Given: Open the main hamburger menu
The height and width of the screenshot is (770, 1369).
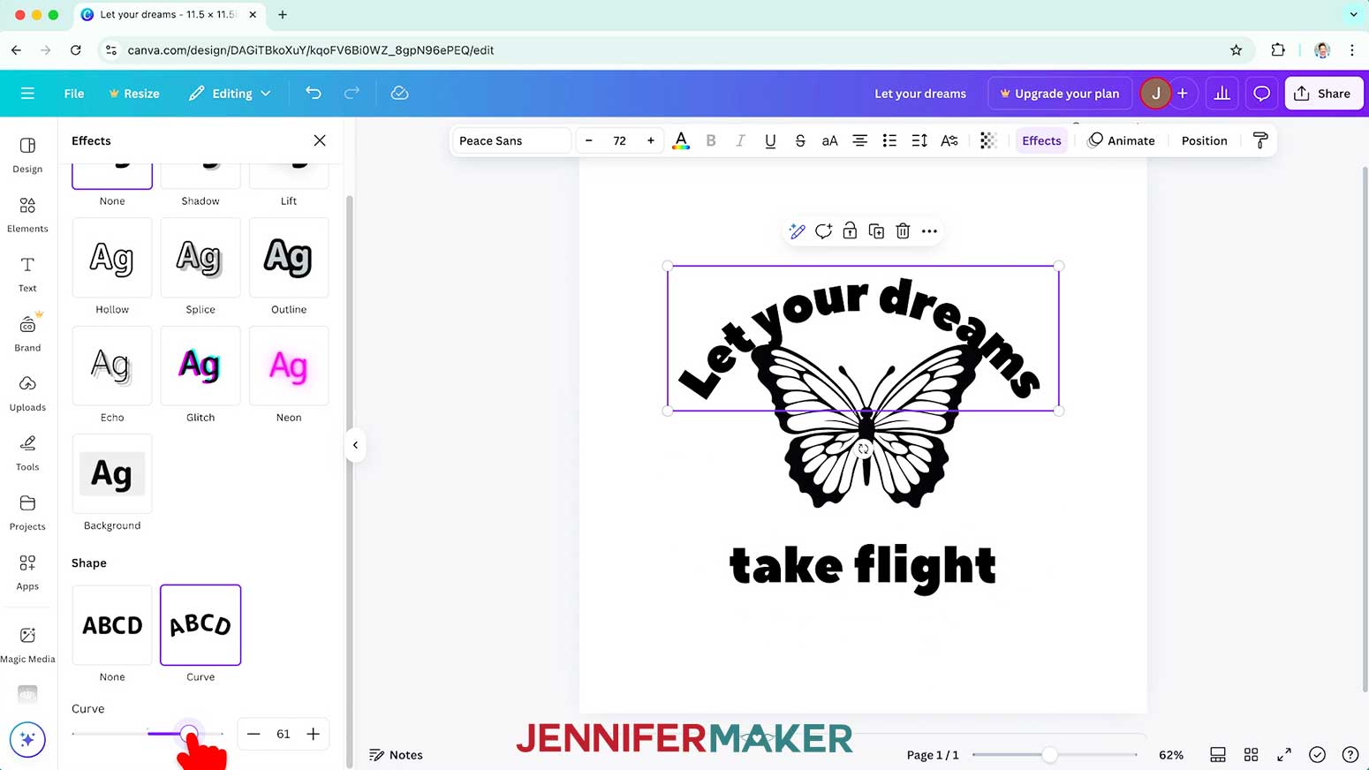Looking at the screenshot, I should pyautogui.click(x=27, y=93).
